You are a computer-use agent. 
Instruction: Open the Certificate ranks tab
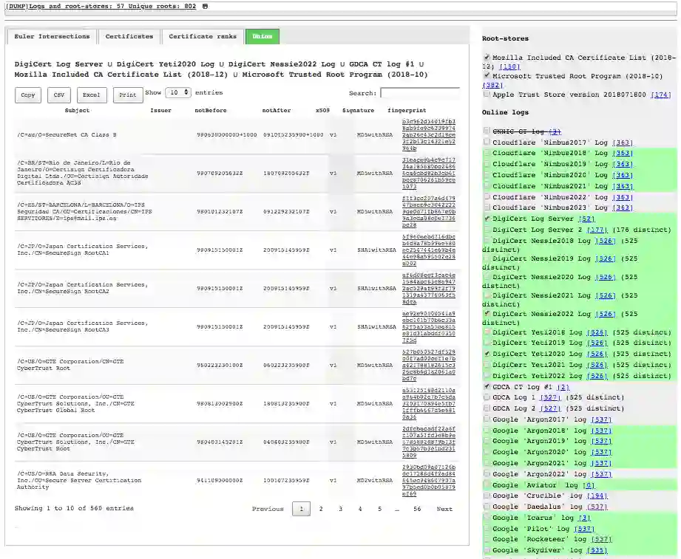pyautogui.click(x=203, y=36)
